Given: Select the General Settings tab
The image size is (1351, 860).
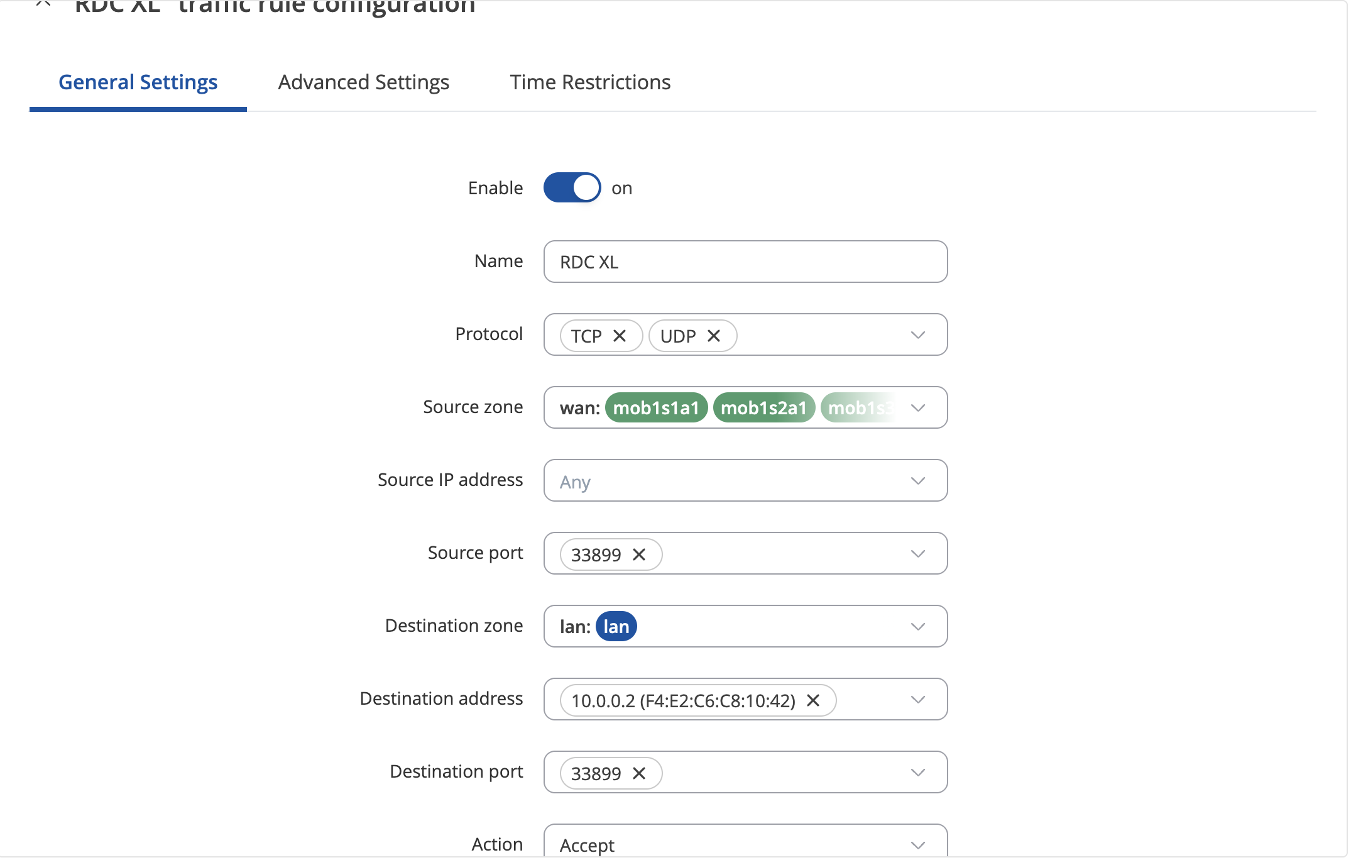Looking at the screenshot, I should coord(138,82).
